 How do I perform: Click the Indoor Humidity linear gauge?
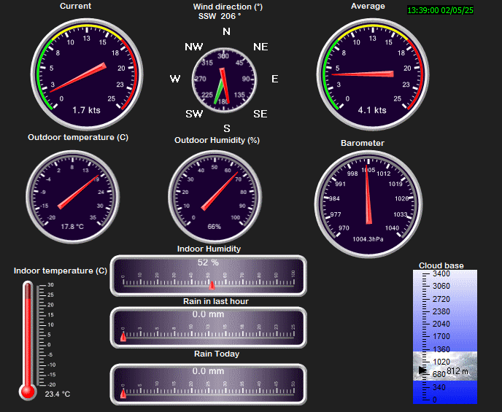209,276
